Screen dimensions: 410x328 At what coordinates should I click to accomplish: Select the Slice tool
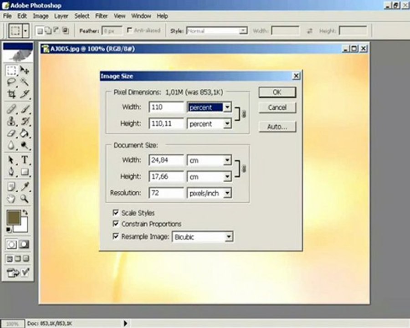click(x=25, y=94)
